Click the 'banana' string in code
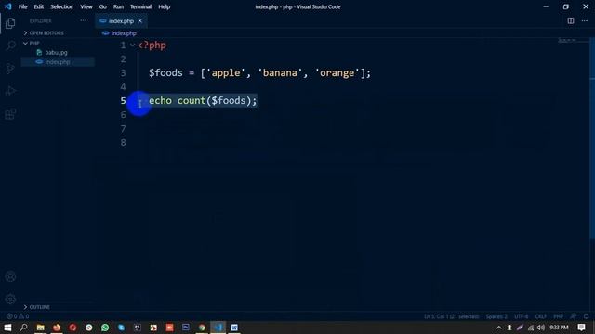595x334 pixels. pos(280,72)
